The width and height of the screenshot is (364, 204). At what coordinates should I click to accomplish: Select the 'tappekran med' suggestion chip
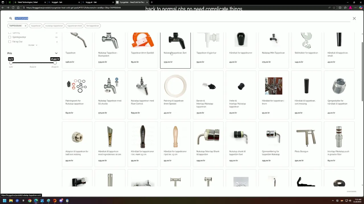pos(75,26)
